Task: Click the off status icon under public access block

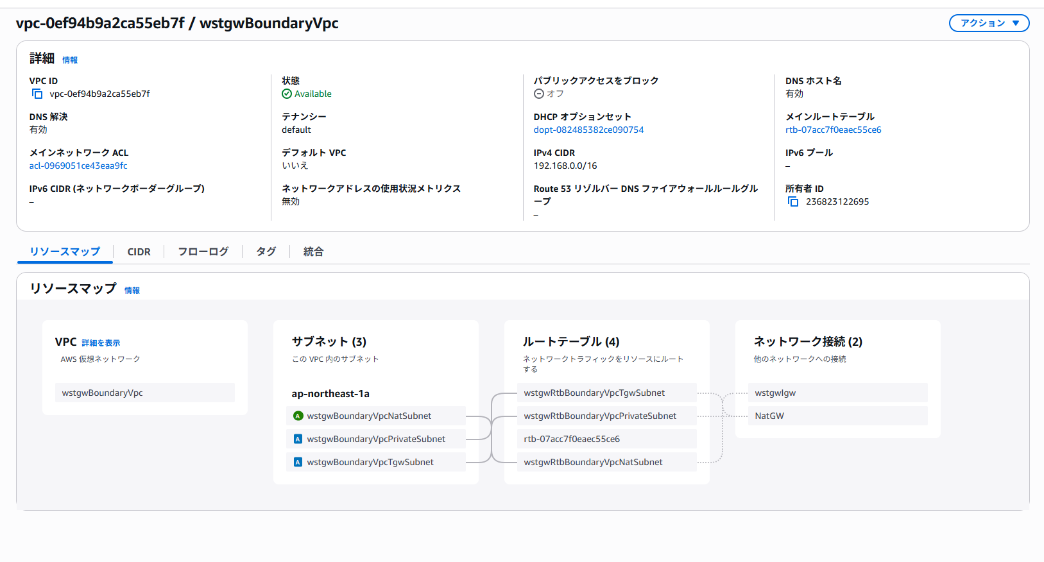Action: [539, 94]
